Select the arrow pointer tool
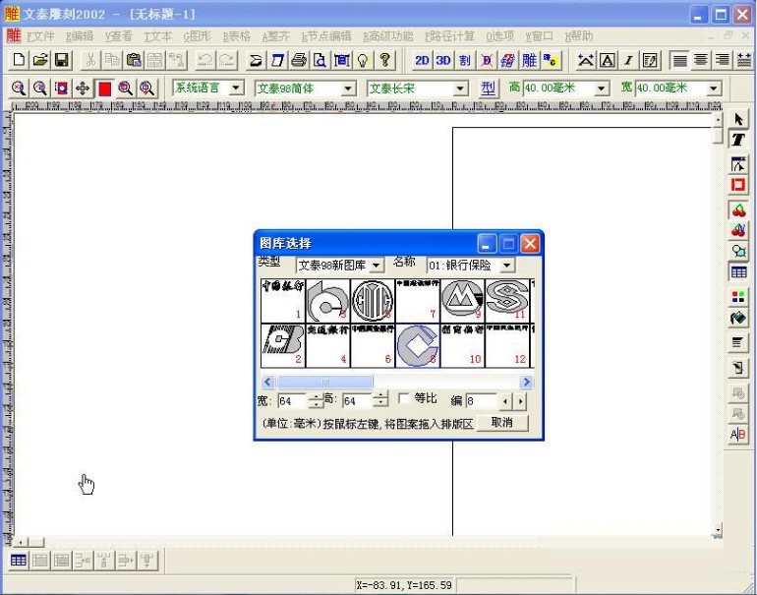This screenshot has width=757, height=595. tap(738, 119)
